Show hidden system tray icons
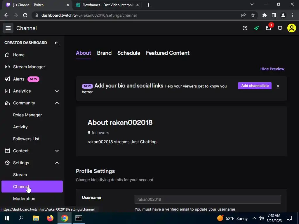 [254, 218]
